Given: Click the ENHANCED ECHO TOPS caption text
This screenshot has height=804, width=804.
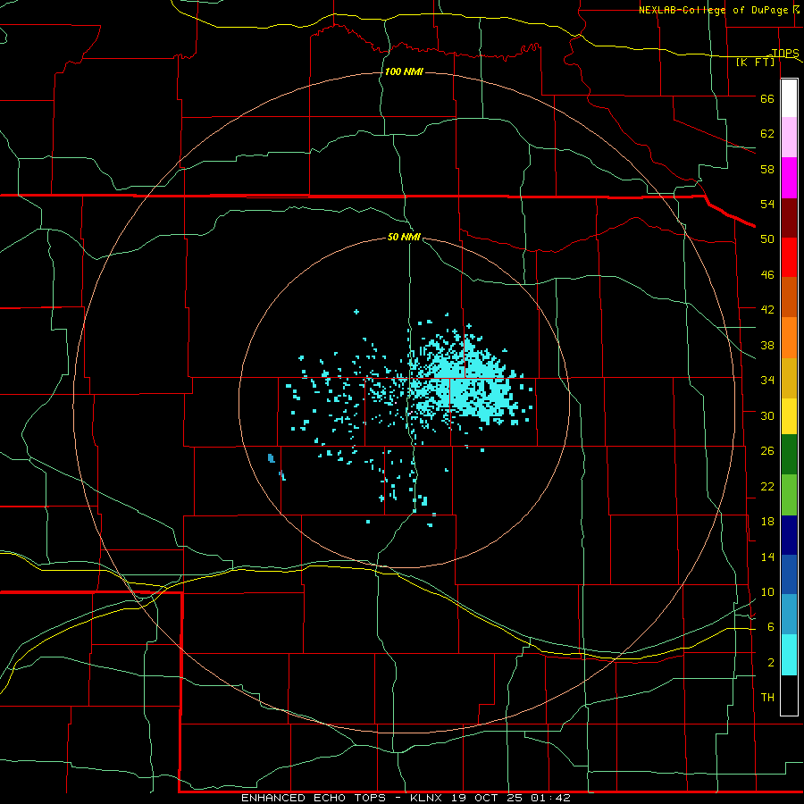Looking at the screenshot, I should [x=318, y=798].
